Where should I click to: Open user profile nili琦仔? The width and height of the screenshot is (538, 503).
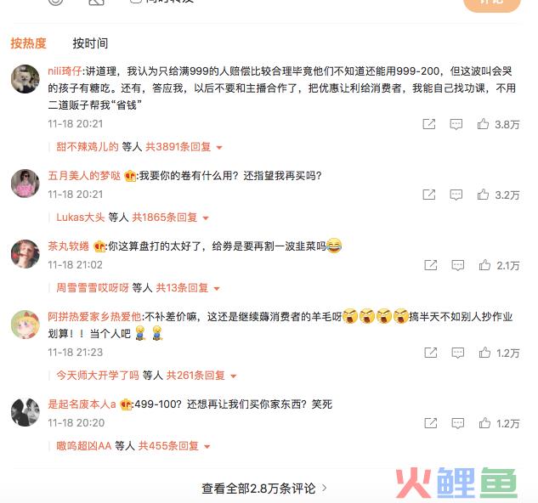coord(65,71)
